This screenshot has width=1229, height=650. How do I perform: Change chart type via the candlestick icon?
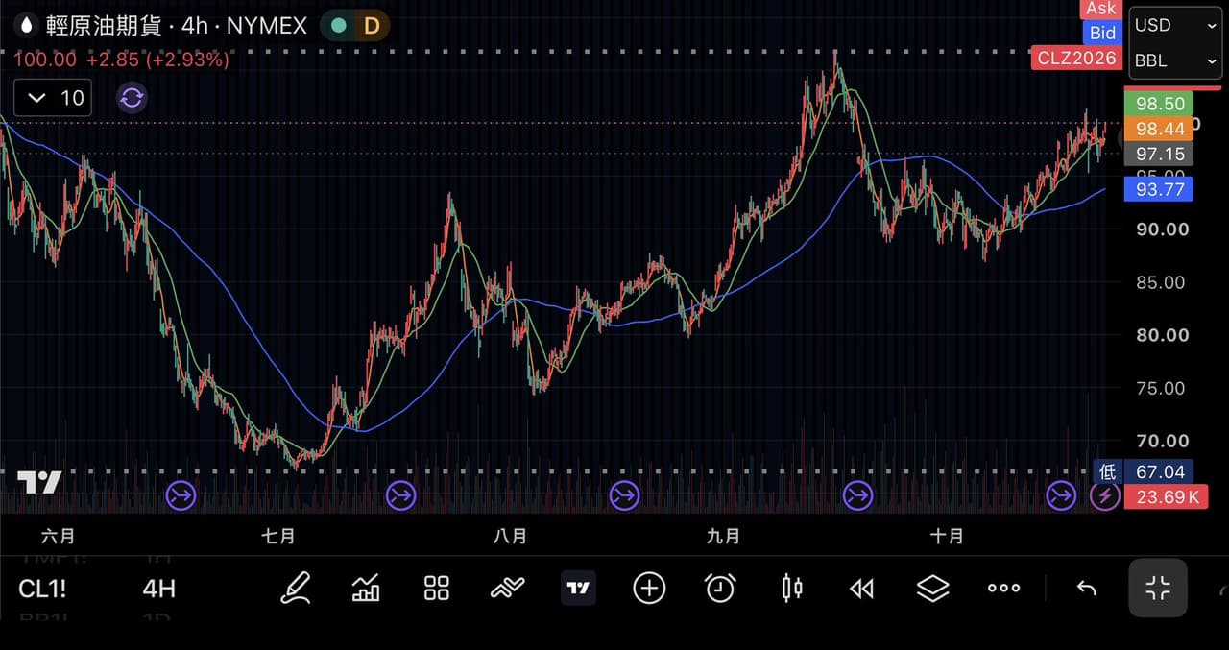tap(791, 588)
